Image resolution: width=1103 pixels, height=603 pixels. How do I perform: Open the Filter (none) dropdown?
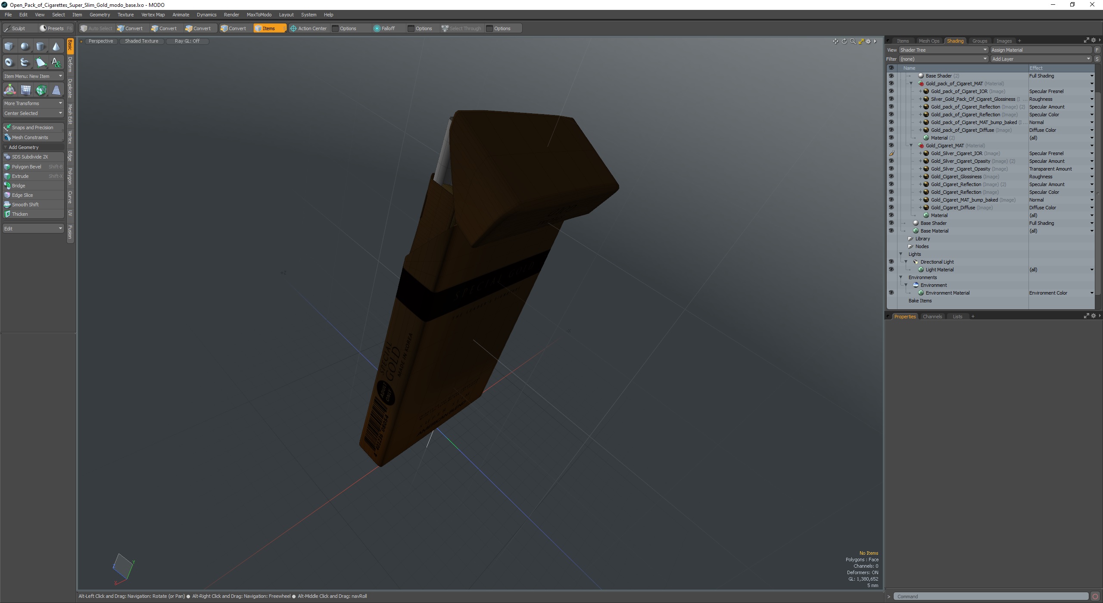pyautogui.click(x=943, y=59)
